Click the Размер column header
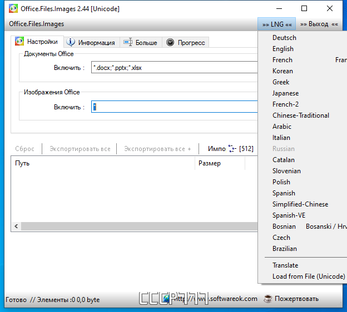 pos(220,163)
